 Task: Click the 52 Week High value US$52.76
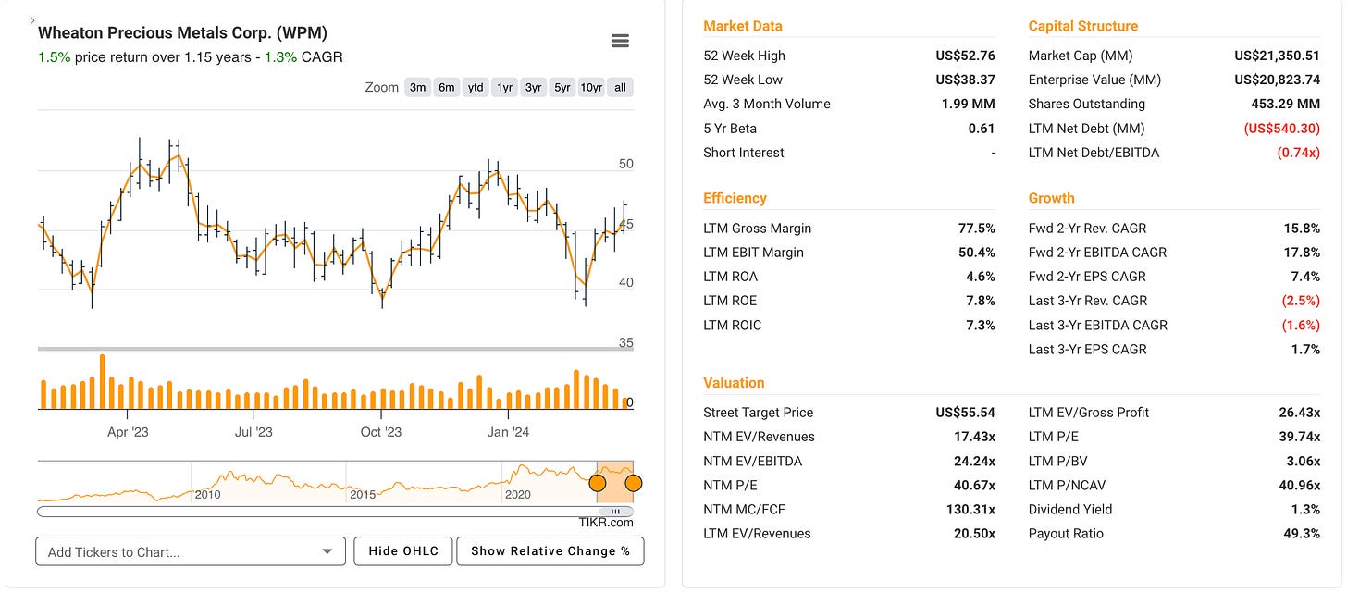(x=965, y=56)
